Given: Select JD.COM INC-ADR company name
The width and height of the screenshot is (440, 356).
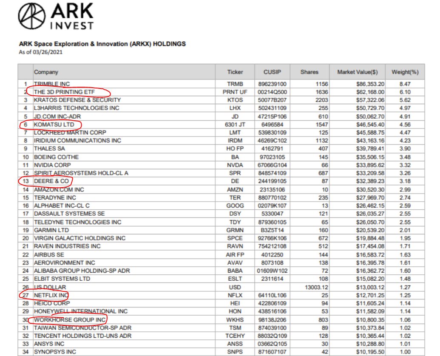Looking at the screenshot, I should [57, 117].
